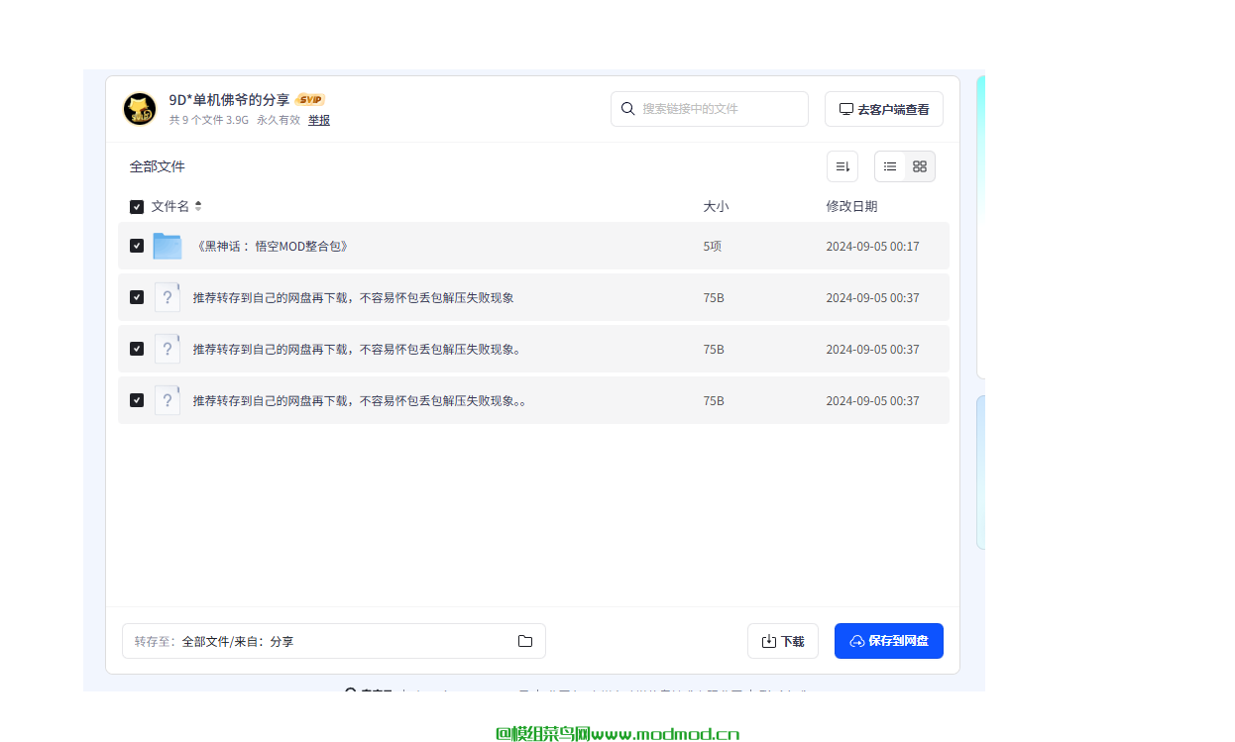The image size is (1235, 742).
Task: Click the sharer's cat avatar icon
Action: coord(140,109)
